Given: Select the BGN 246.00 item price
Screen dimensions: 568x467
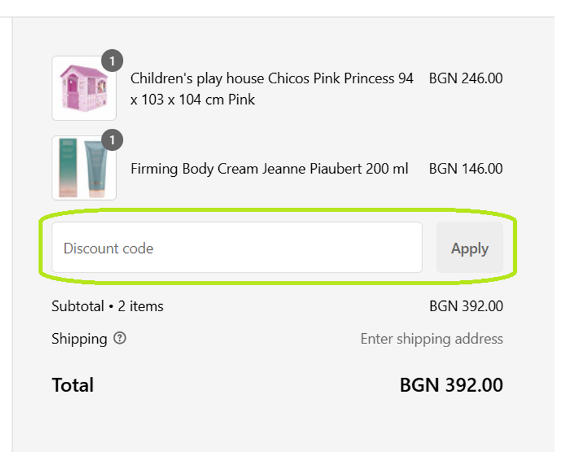Looking at the screenshot, I should 466,79.
